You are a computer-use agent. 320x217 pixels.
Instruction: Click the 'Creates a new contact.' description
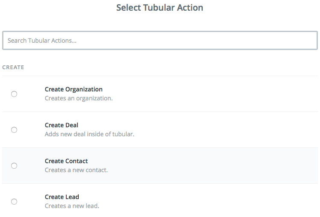(x=76, y=170)
